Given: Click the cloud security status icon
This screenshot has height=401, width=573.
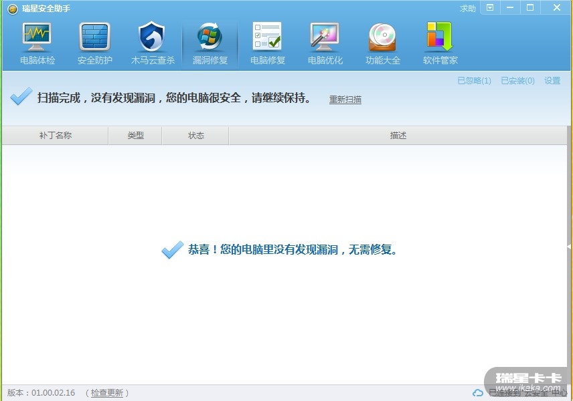Looking at the screenshot, I should click(x=478, y=393).
